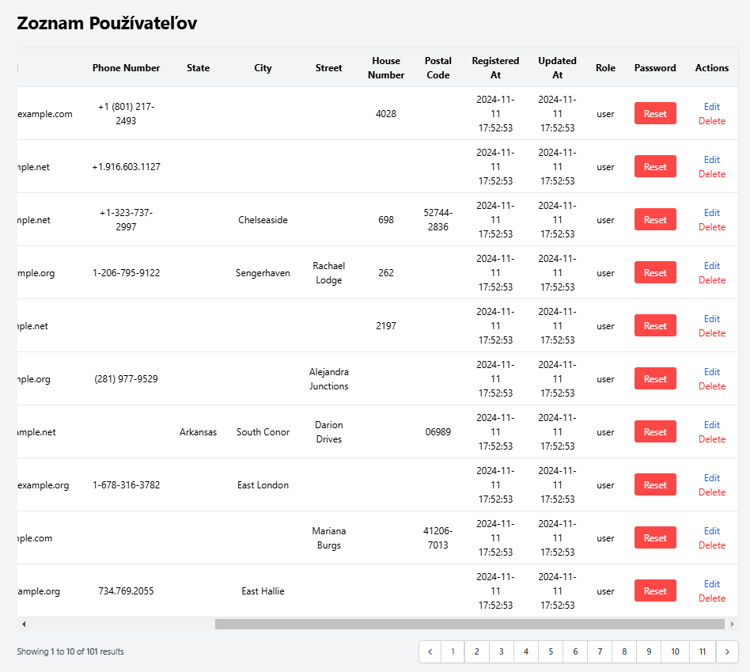
Task: Jump to page 11 of results
Action: 703,651
